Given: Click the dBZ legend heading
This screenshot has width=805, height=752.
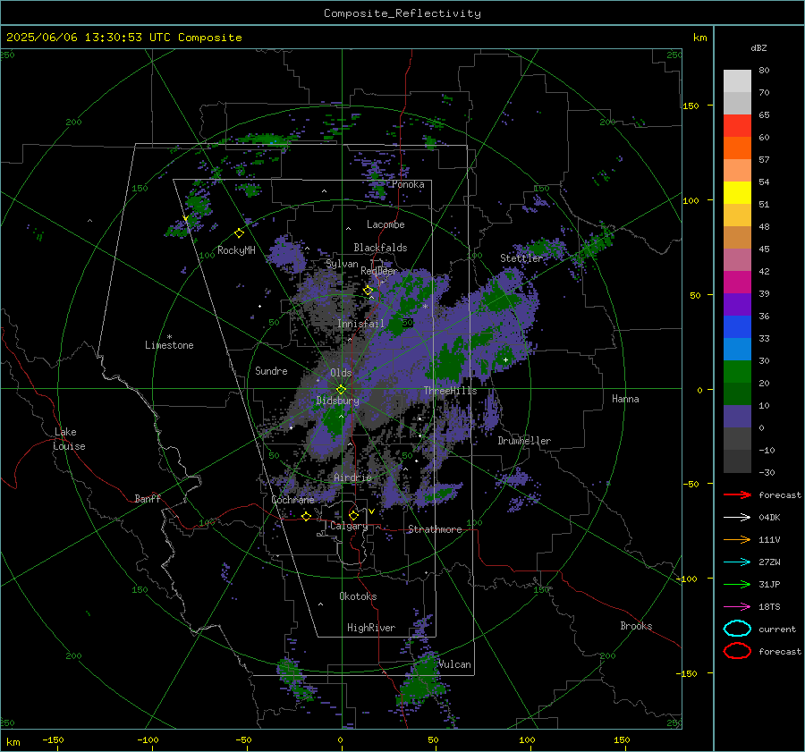Looking at the screenshot, I should click(x=758, y=47).
